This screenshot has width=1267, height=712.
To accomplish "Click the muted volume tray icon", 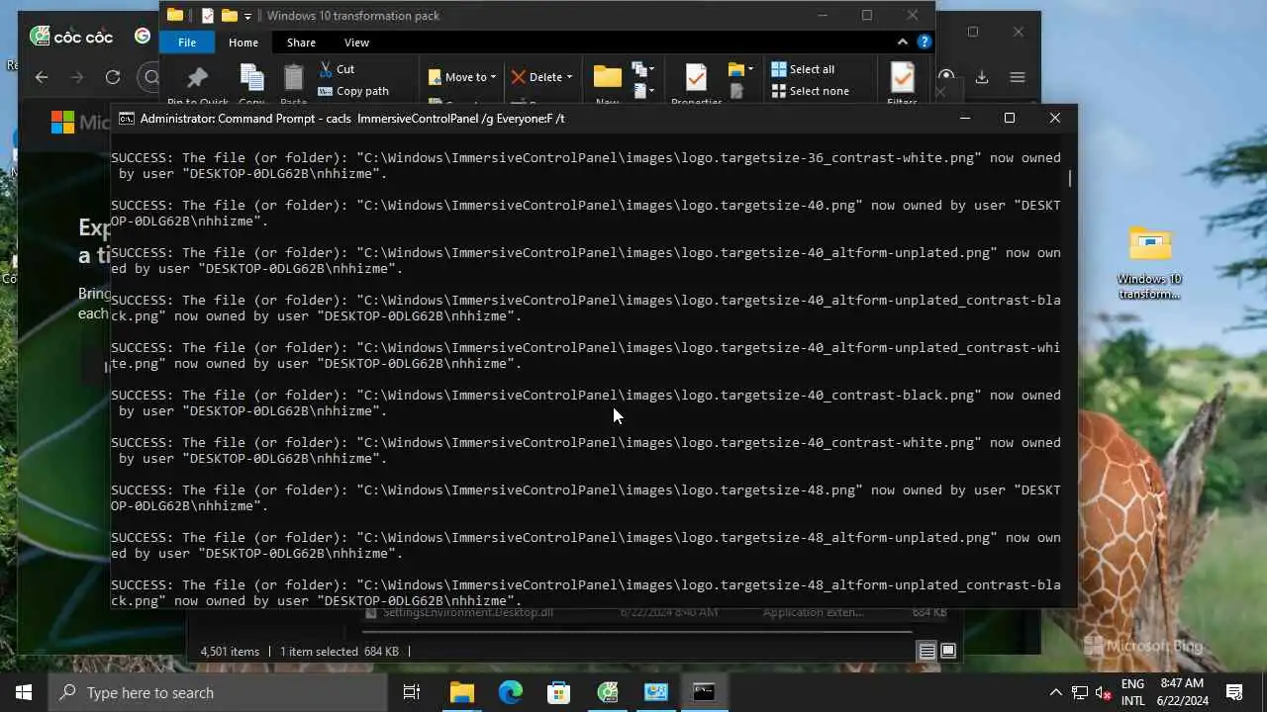I will (x=1103, y=692).
